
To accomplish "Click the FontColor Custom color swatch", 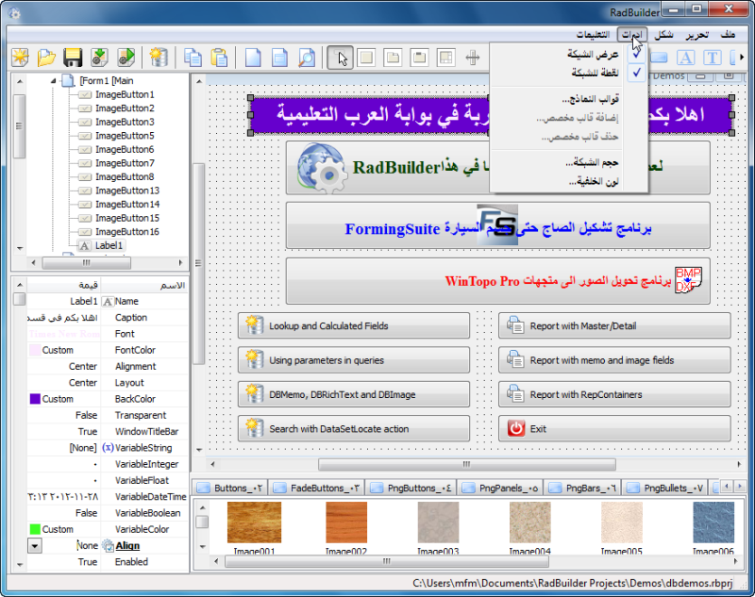I will [35, 350].
